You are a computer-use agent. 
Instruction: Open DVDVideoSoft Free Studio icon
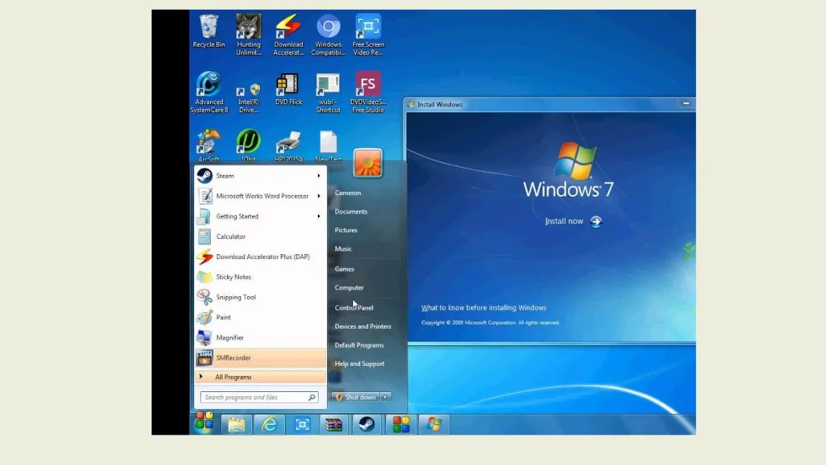368,87
